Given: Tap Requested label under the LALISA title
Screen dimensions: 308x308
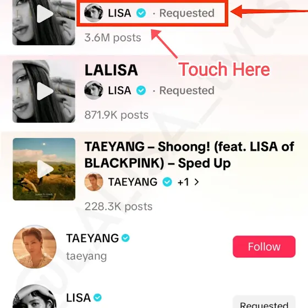Looking at the screenshot, I should click(x=186, y=90).
